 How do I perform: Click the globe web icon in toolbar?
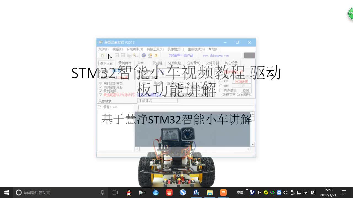pos(144,56)
